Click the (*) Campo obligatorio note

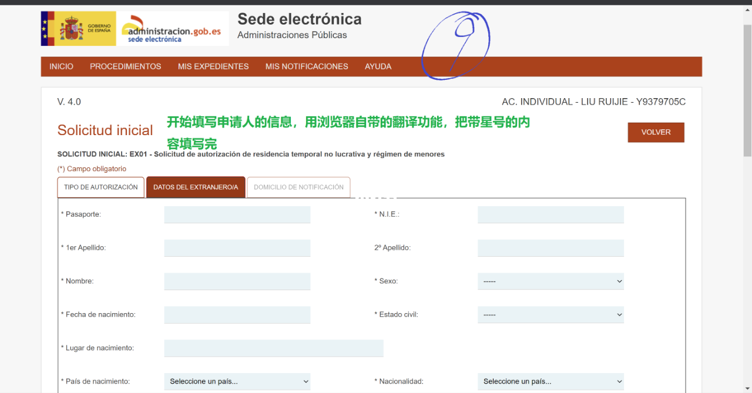point(92,169)
